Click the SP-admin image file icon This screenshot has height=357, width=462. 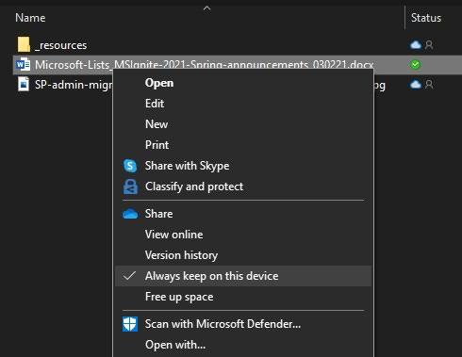[x=24, y=84]
